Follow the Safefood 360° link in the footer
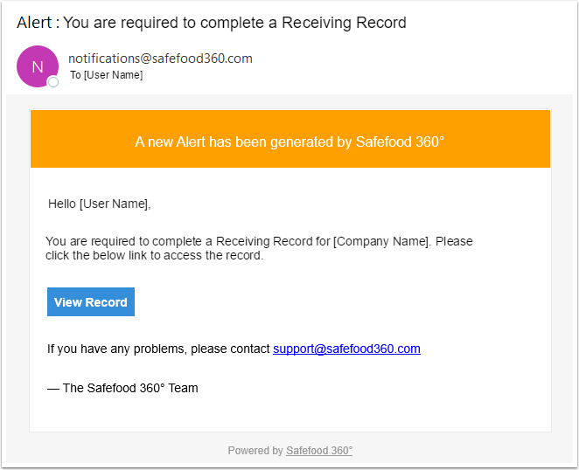Viewport: 579px width, 470px height. pos(319,451)
